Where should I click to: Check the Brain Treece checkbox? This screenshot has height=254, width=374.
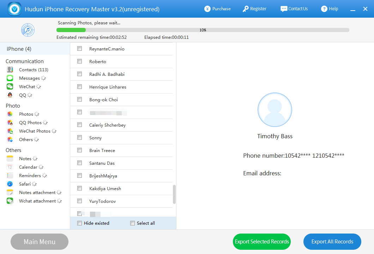tap(80, 150)
